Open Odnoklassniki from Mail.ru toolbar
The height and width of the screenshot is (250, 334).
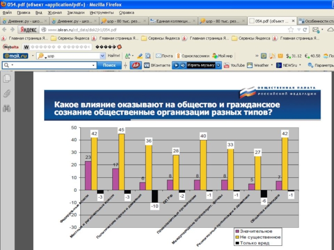(192, 56)
